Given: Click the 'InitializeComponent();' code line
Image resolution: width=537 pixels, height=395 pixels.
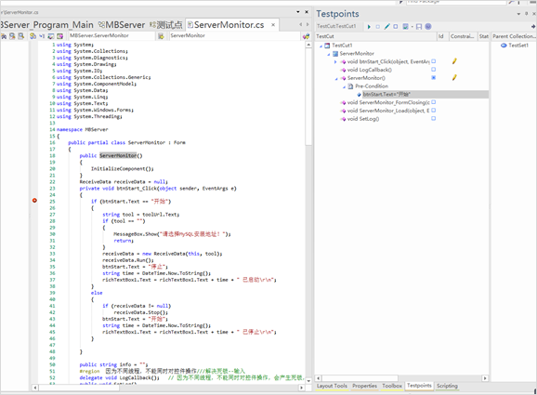Looking at the screenshot, I should coord(123,168).
